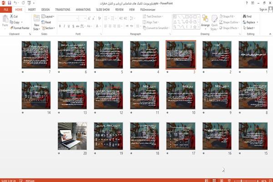Open the TRANSITIONS ribbon tab
The height and width of the screenshot is (182, 273).
[x=63, y=10]
